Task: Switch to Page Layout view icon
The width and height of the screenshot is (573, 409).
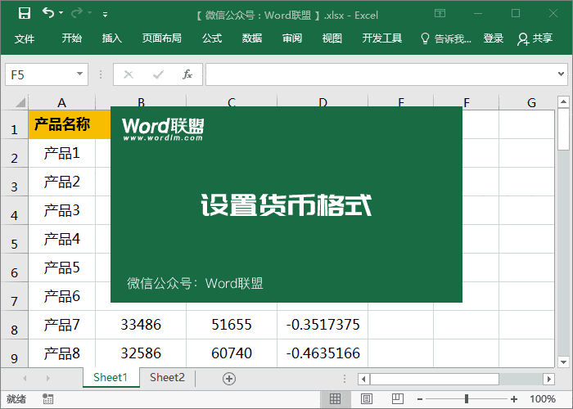Action: point(367,399)
